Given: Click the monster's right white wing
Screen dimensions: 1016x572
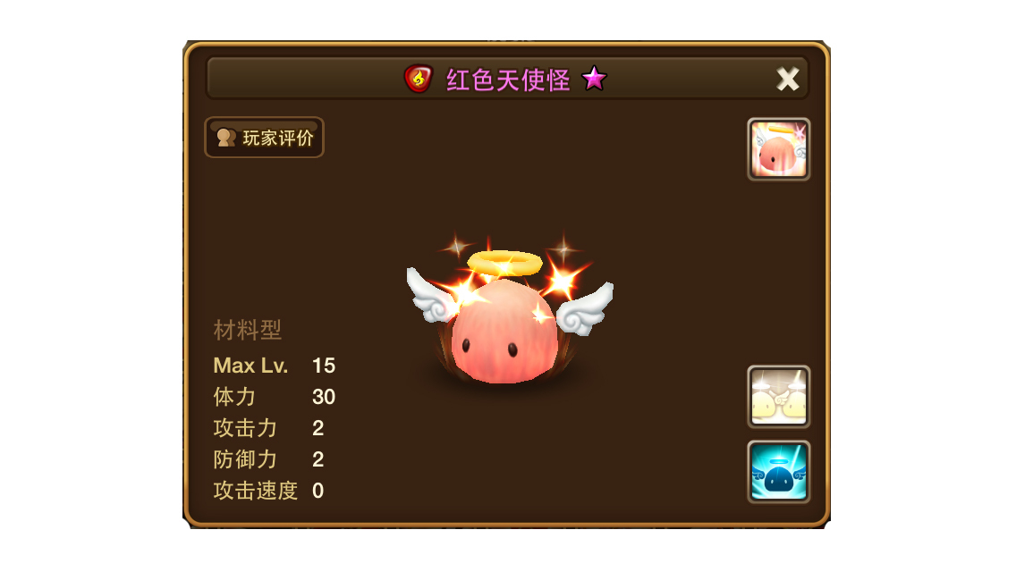Looking at the screenshot, I should point(584,309).
